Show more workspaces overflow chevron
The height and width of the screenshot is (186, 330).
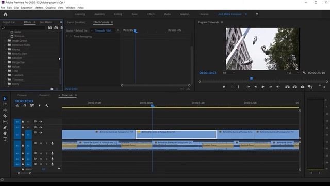pos(257,14)
